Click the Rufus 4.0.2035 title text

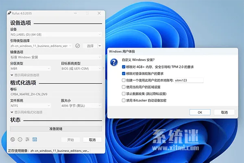coord(22,13)
